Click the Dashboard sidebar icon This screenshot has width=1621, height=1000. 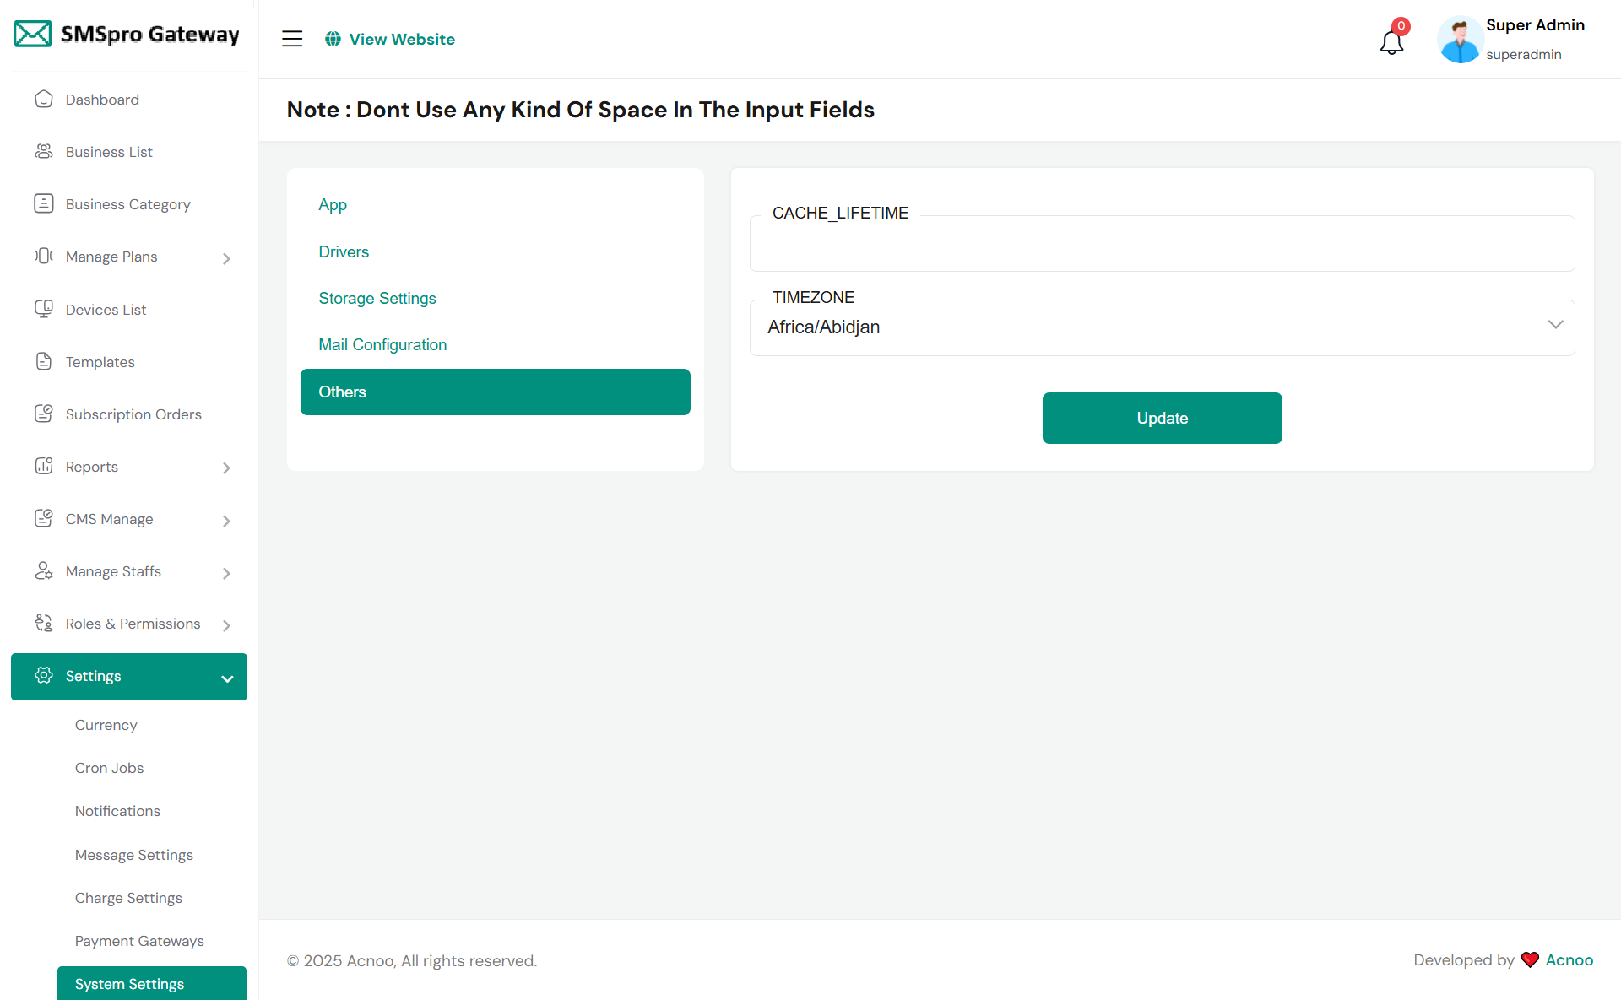(x=44, y=100)
